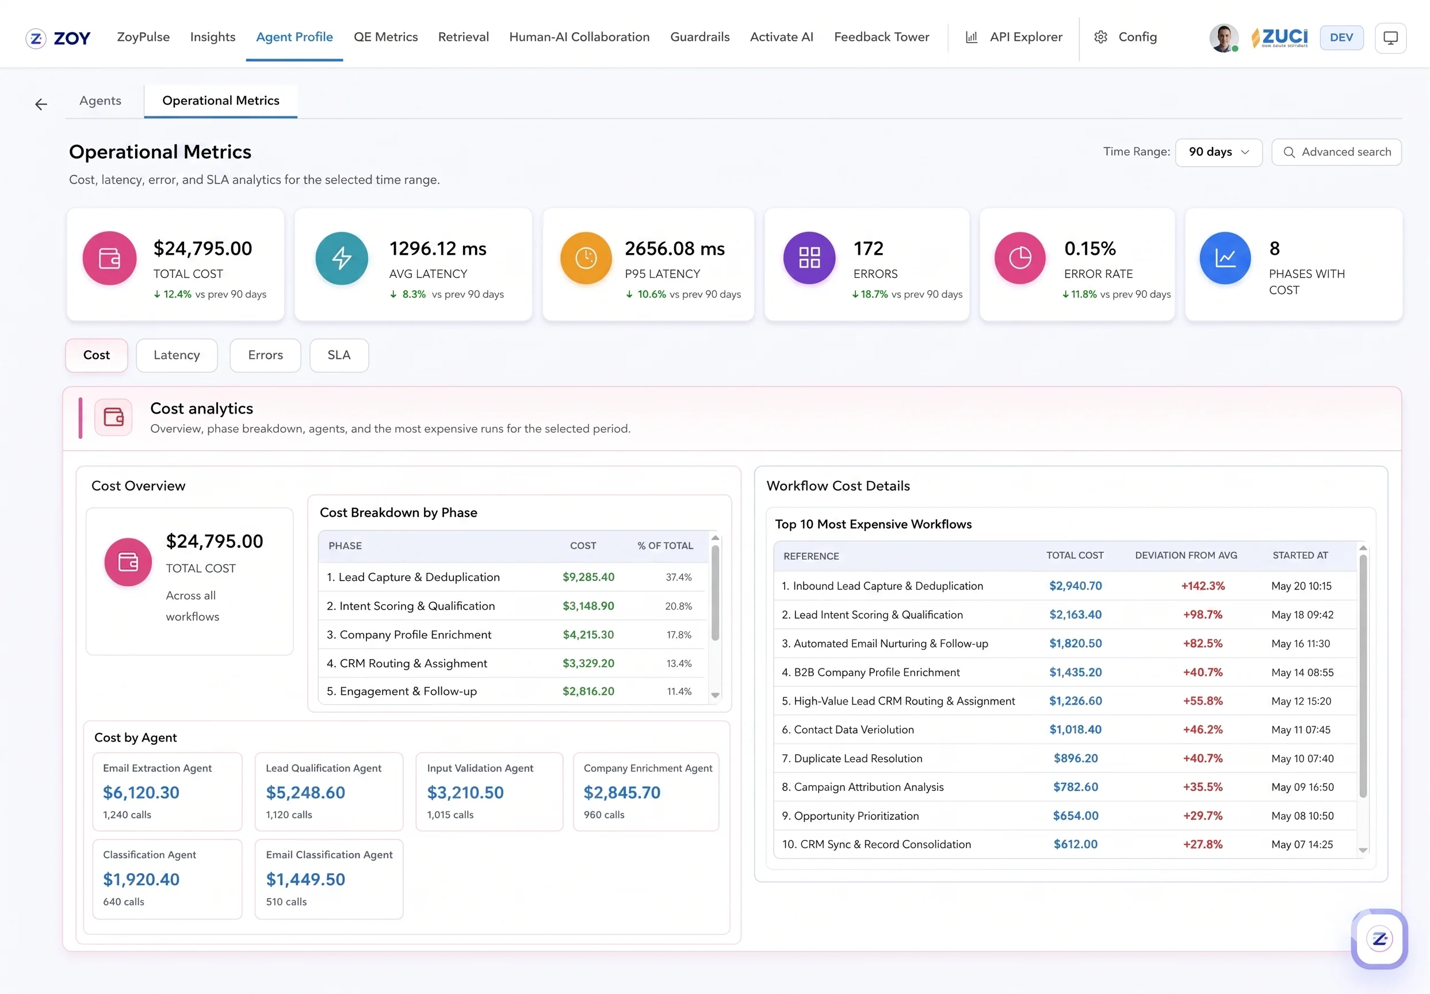The image size is (1430, 994).
Task: Navigate to Guardrails
Action: [700, 37]
